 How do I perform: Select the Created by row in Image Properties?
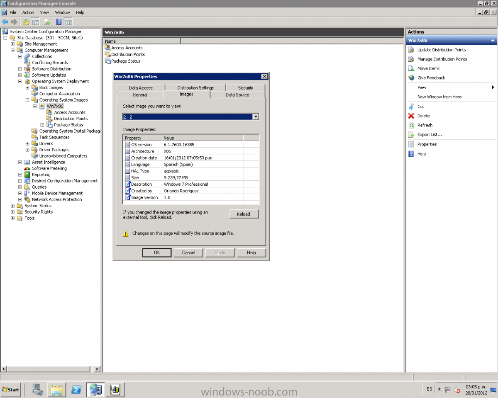pyautogui.click(x=191, y=191)
